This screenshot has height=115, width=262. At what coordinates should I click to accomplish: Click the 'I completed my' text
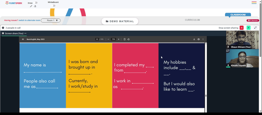point(129,65)
